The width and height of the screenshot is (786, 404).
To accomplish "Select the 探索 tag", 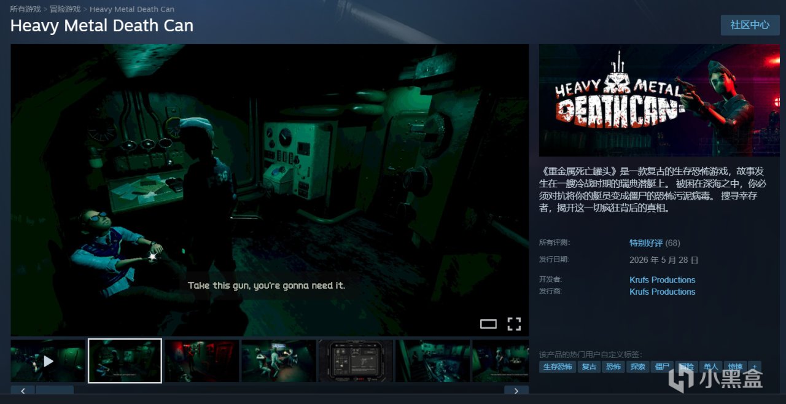I will 638,367.
